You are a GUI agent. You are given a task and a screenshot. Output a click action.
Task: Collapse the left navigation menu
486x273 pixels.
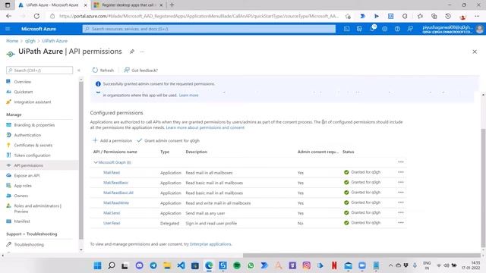tap(79, 71)
